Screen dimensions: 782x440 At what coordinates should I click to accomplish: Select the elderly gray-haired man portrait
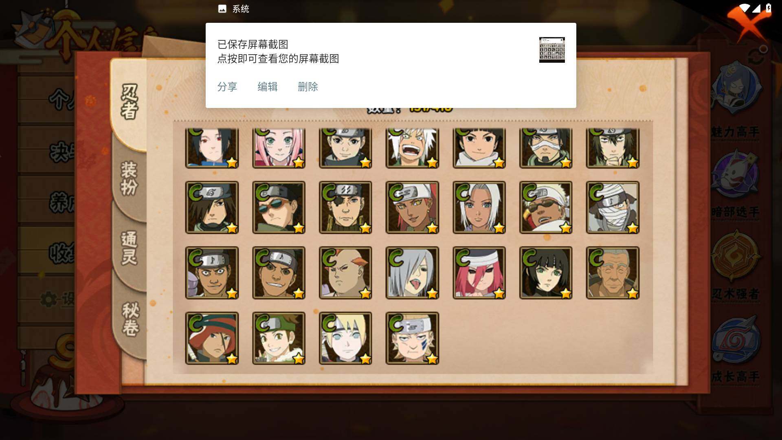tap(613, 273)
